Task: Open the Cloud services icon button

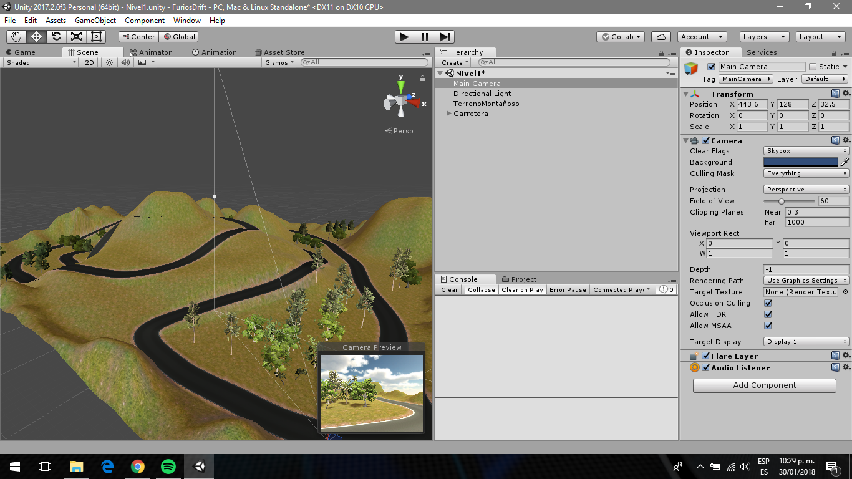Action: [x=661, y=37]
